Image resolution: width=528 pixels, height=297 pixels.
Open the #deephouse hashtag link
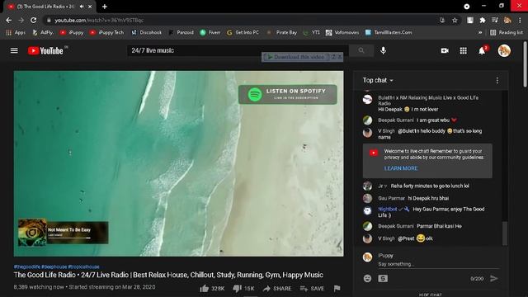(x=54, y=266)
